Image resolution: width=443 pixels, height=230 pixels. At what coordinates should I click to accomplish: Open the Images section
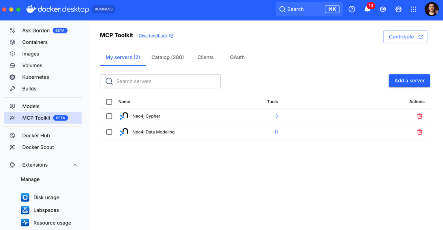click(31, 54)
